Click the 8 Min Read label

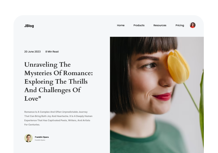tap(52, 52)
